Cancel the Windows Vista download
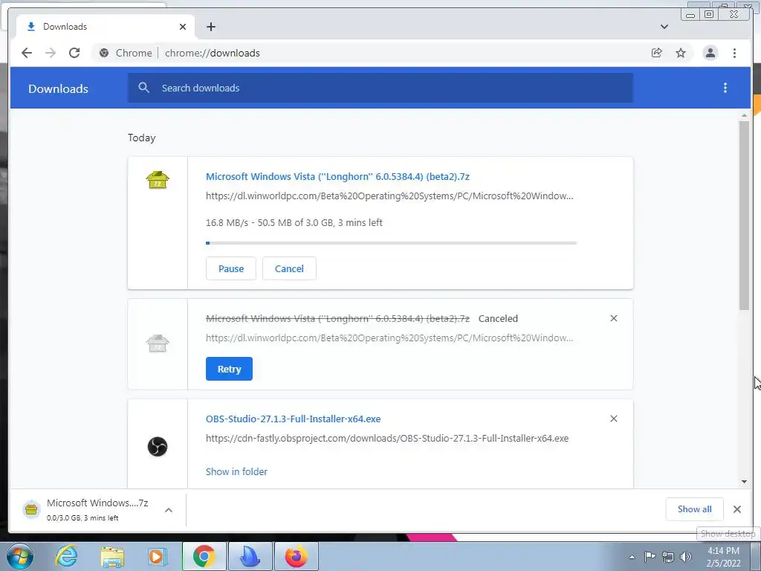 pyautogui.click(x=289, y=268)
